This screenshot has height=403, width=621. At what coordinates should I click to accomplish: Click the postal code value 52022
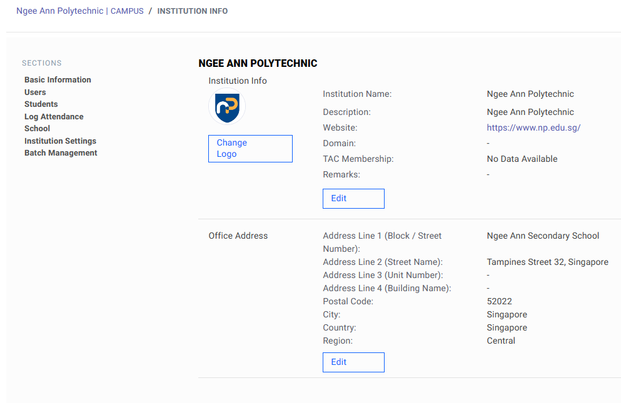[499, 301]
